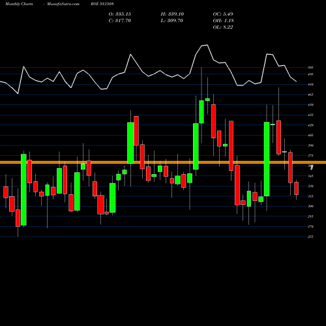The height and width of the screenshot is (326, 326).
Task: Click the OC: 5.49 reading
Action: pyautogui.click(x=223, y=14)
